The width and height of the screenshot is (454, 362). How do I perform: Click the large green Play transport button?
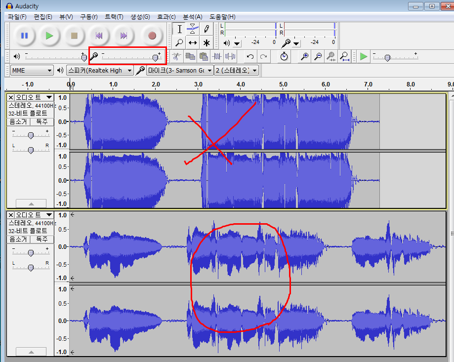coord(49,36)
